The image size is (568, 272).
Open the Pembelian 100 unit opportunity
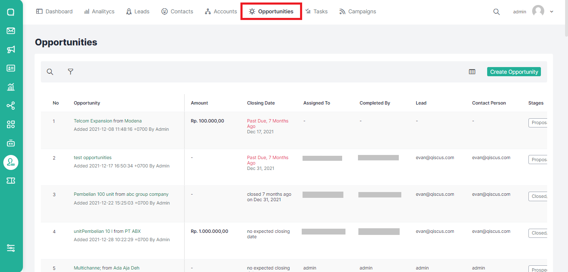(x=94, y=194)
